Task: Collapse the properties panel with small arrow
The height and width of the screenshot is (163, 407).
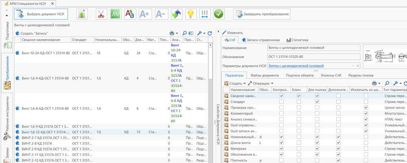Action: click(218, 32)
